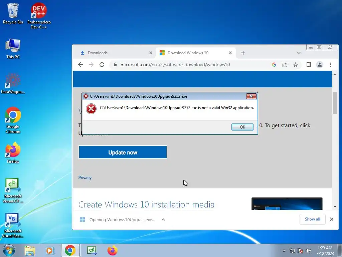This screenshot has width=342, height=257.
Task: Open network status tray icon
Action: pyautogui.click(x=292, y=251)
